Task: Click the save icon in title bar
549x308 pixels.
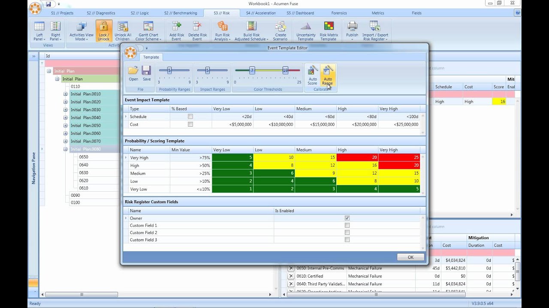Action: click(x=48, y=4)
